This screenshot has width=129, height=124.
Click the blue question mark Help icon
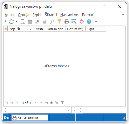point(89,22)
